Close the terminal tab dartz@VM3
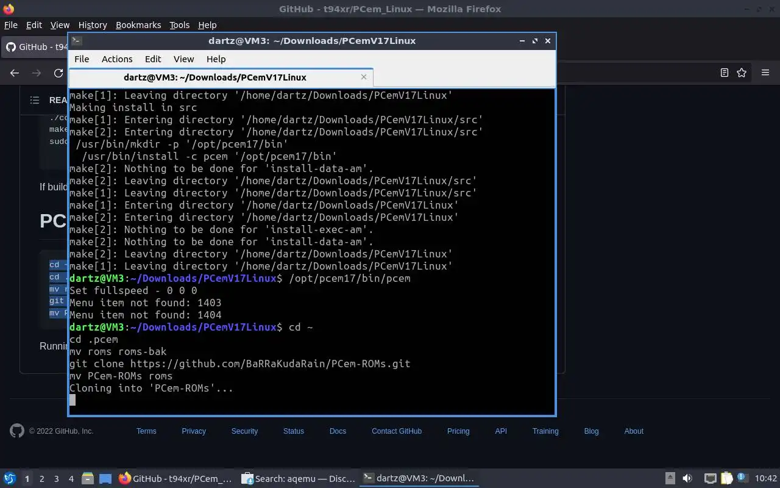The width and height of the screenshot is (780, 488). (364, 77)
